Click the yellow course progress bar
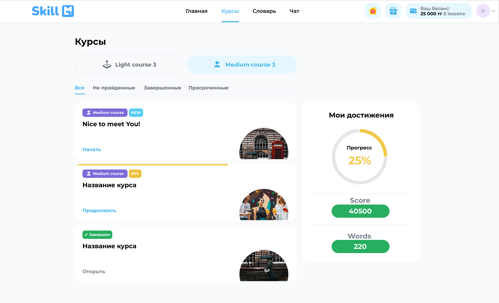 [x=153, y=165]
